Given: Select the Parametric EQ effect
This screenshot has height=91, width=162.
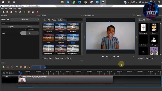Looking at the screenshot, I should coord(48,50).
